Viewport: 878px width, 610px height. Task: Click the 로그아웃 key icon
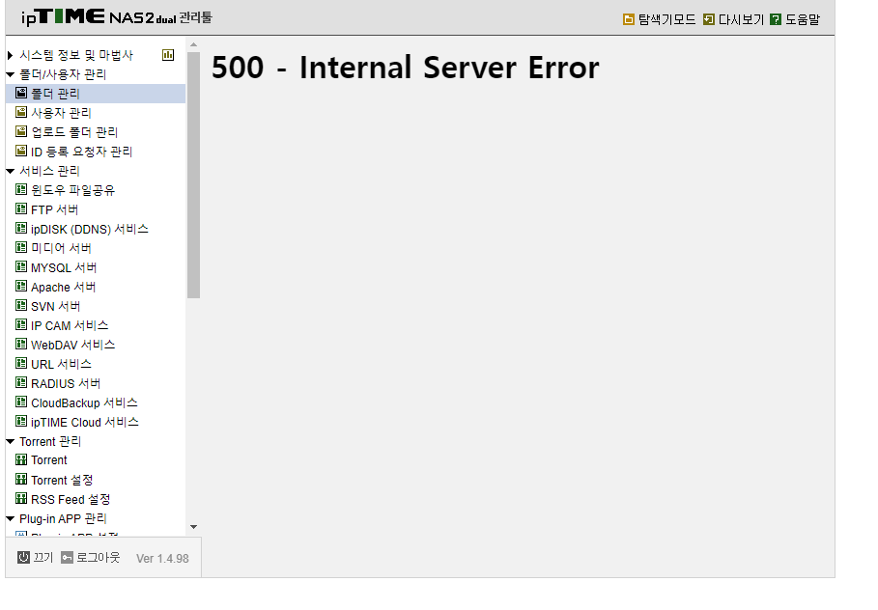(68, 557)
